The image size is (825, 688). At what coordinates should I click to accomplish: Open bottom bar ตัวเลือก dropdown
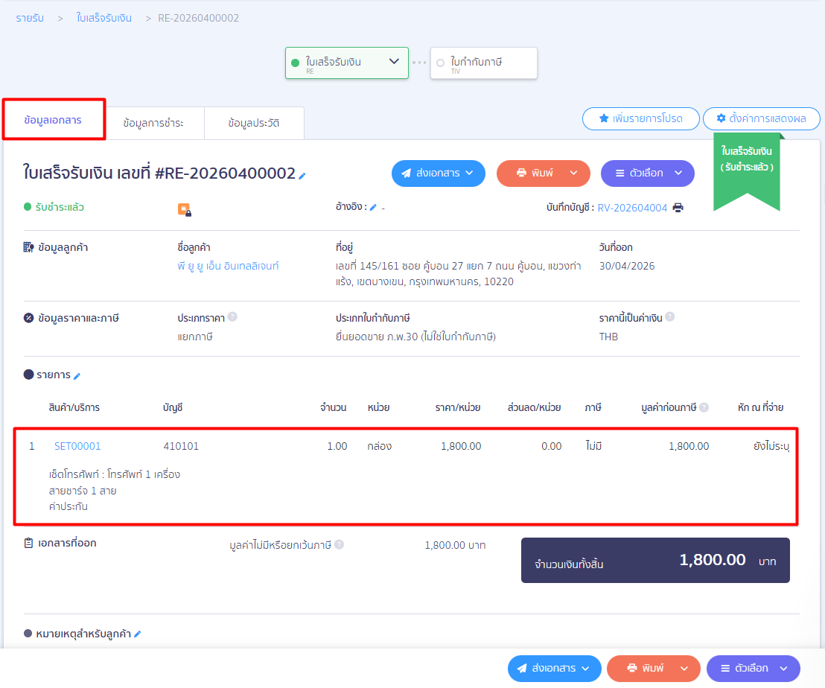(x=754, y=669)
